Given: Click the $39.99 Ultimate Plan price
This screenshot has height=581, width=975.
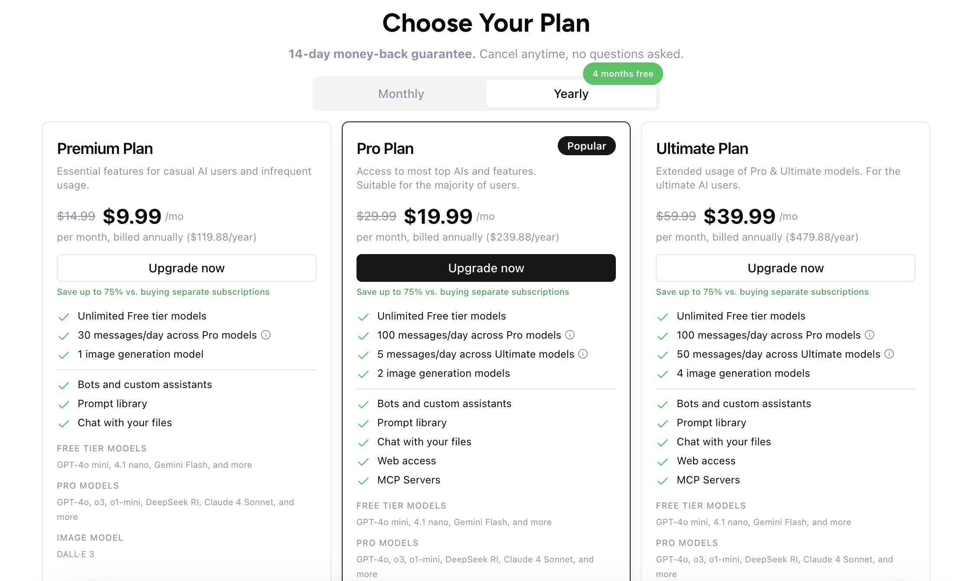Looking at the screenshot, I should (x=739, y=216).
